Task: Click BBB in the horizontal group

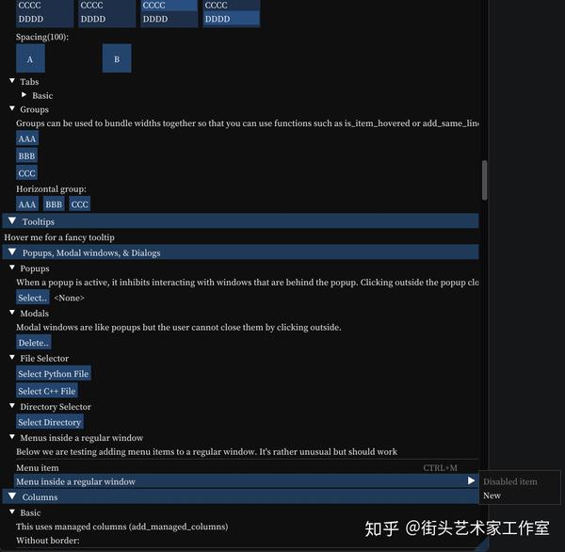Action: [54, 204]
